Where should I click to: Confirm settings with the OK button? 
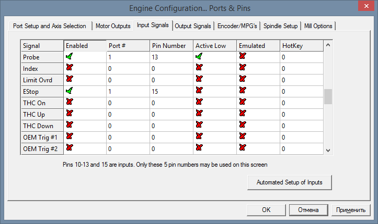click(266, 210)
